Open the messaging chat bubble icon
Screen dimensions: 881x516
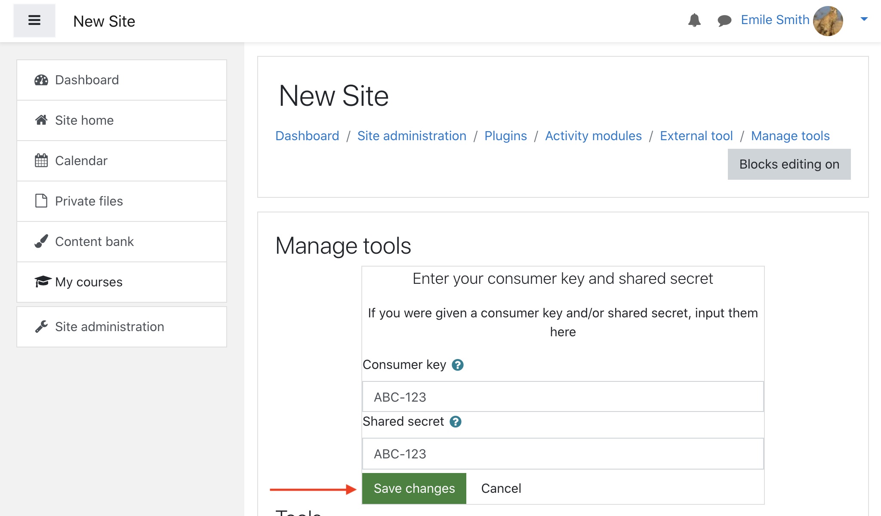tap(724, 20)
